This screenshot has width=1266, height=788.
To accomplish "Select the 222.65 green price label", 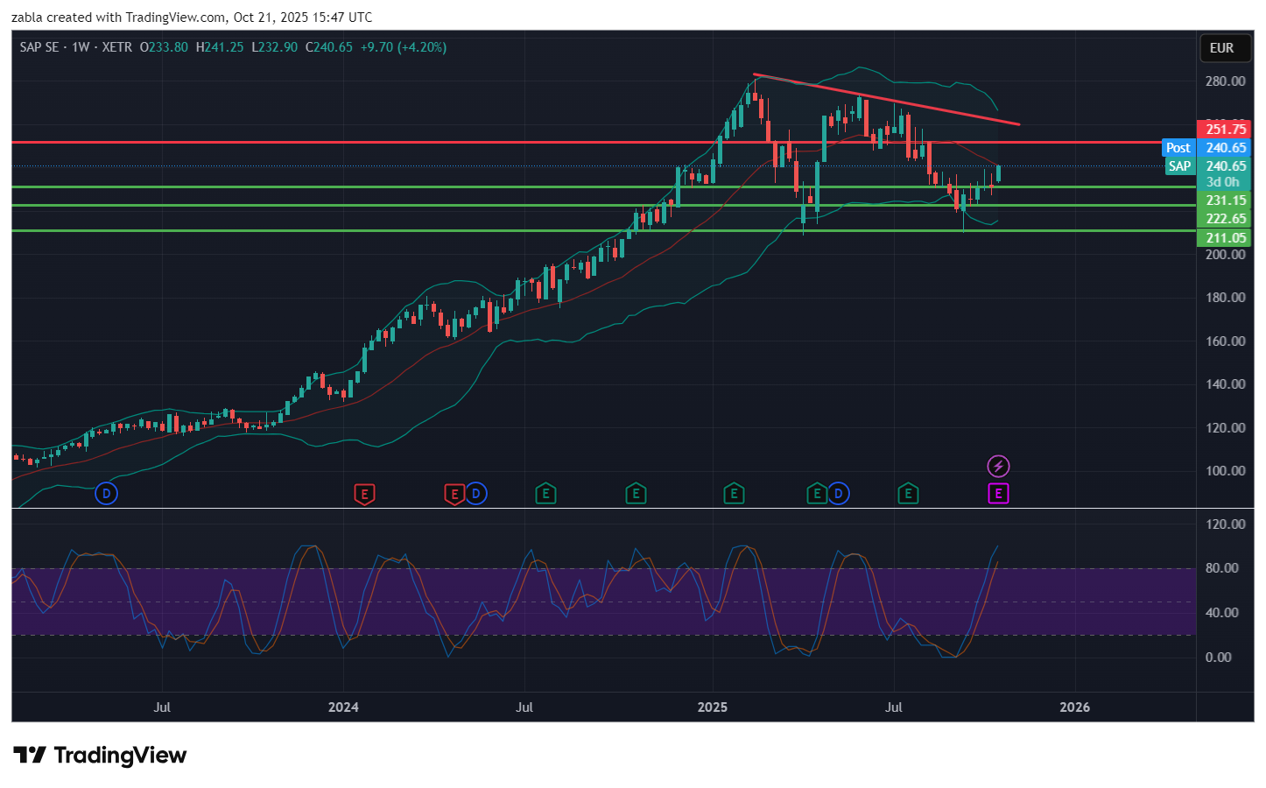I will click(1224, 219).
